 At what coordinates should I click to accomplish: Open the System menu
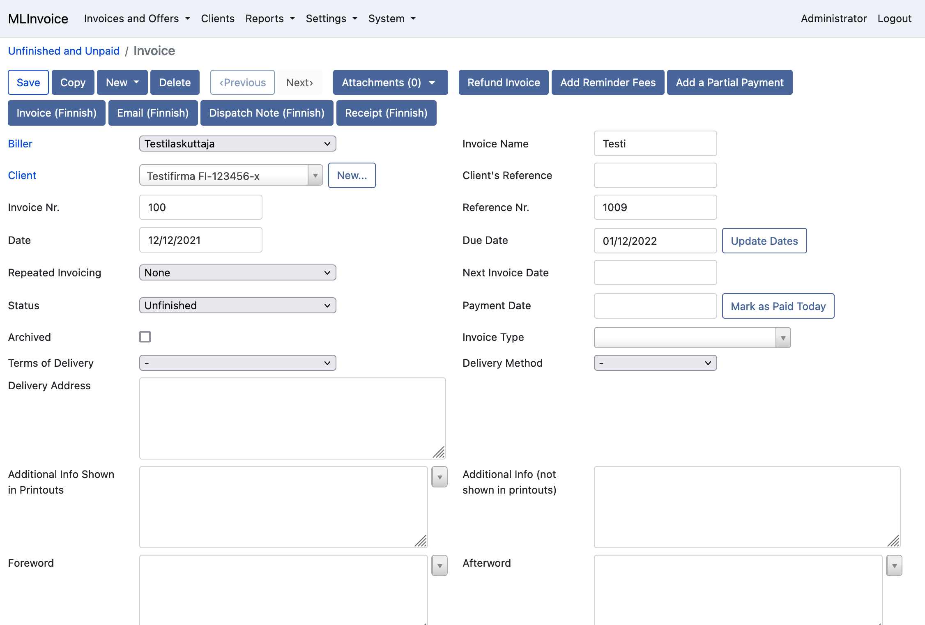(392, 18)
